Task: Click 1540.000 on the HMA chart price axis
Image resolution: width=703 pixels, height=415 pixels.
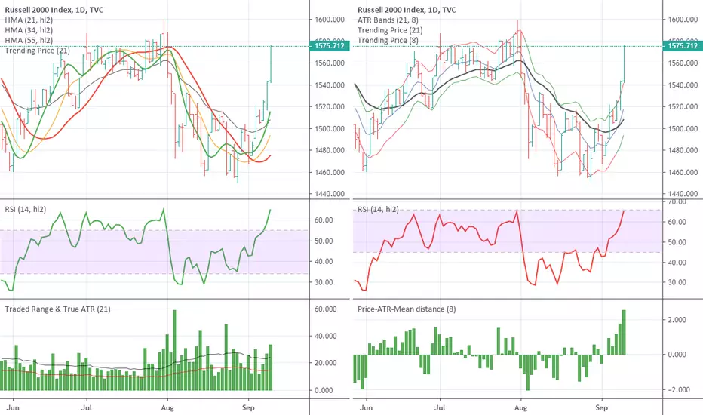Action: click(330, 85)
